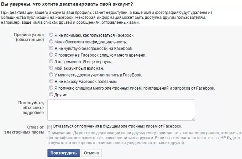Screen dimensions: 242x159
Task: Pick 'Я не нахожу Facebook полезным' reason
Action: pyautogui.click(x=51, y=81)
